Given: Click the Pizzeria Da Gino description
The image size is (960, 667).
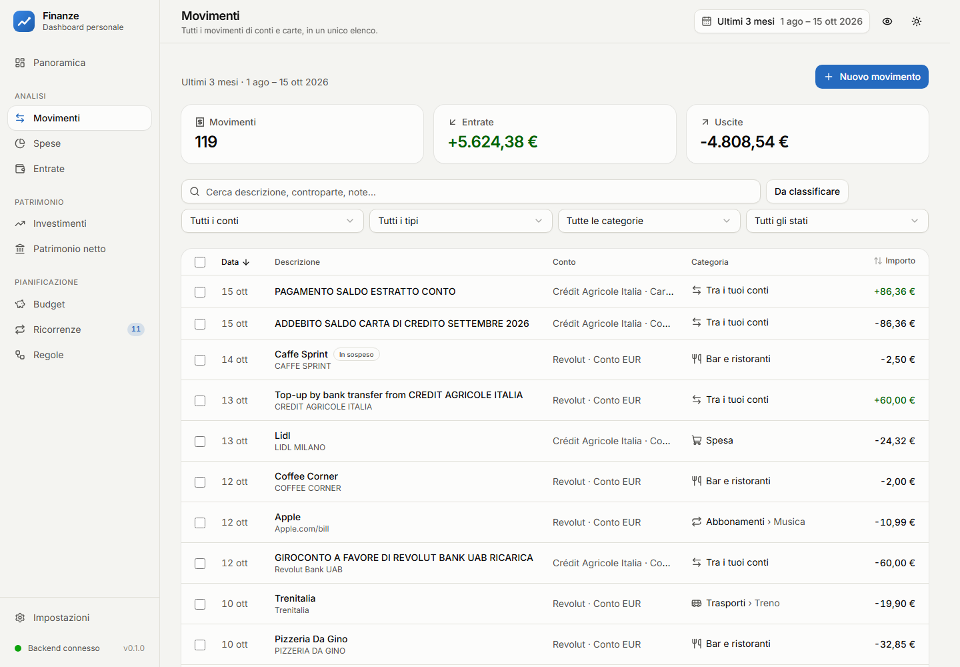Looking at the screenshot, I should point(311,639).
